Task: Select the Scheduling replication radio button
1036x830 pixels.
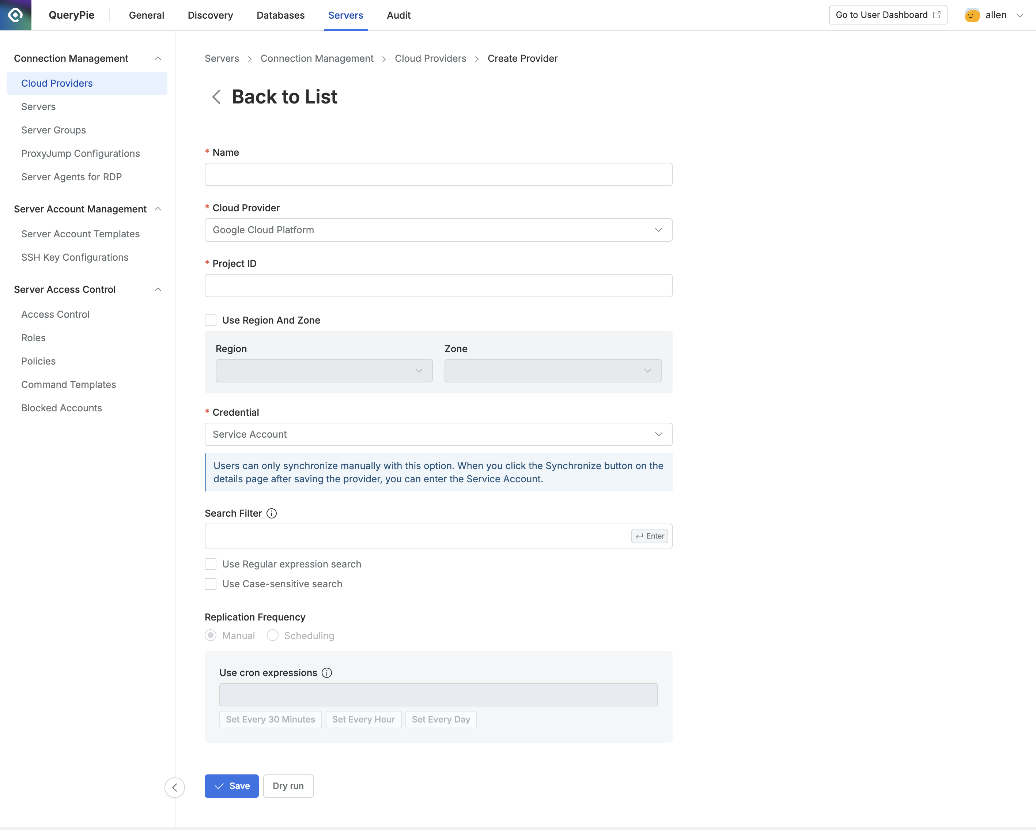Action: [x=272, y=635]
